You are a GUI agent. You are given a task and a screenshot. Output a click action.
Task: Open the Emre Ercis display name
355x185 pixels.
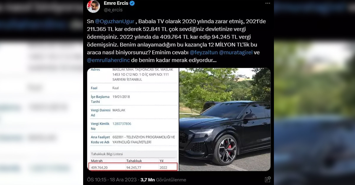[x=116, y=3]
